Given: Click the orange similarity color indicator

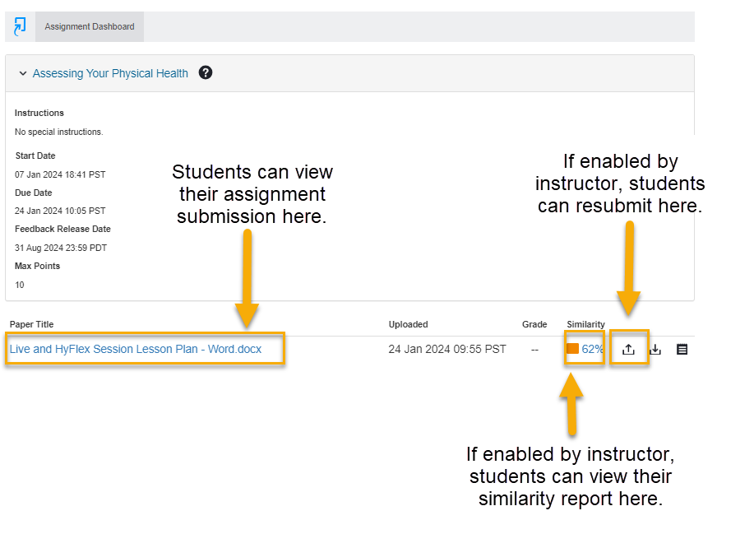Looking at the screenshot, I should coord(572,349).
